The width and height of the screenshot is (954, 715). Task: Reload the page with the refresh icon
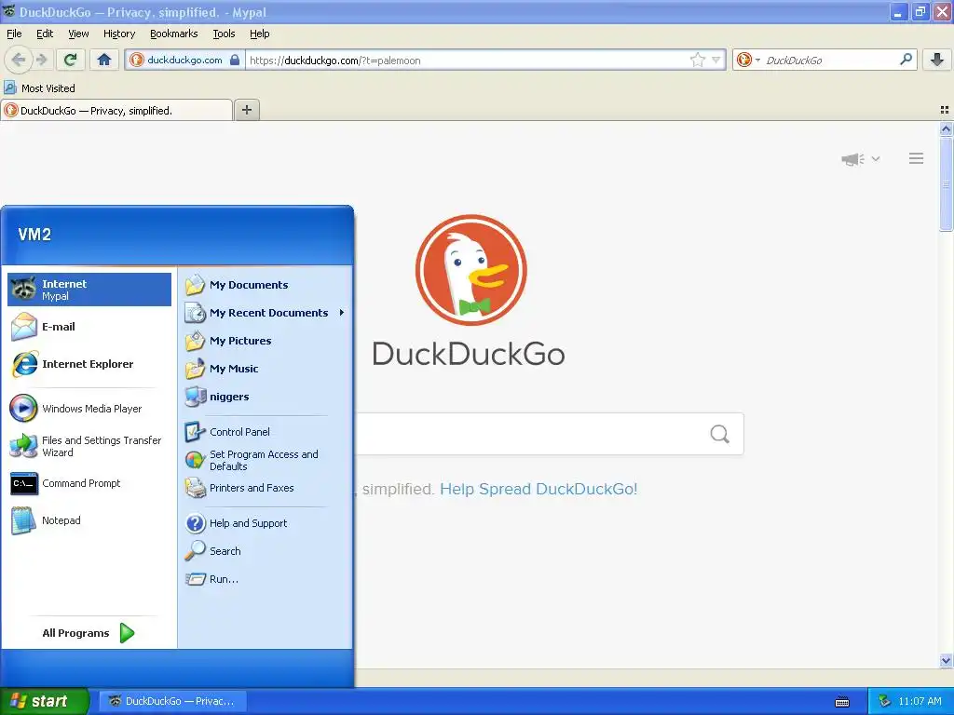click(x=71, y=60)
